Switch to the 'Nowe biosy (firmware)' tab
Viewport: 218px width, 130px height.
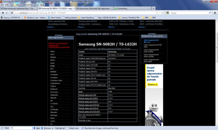[x=95, y=8]
